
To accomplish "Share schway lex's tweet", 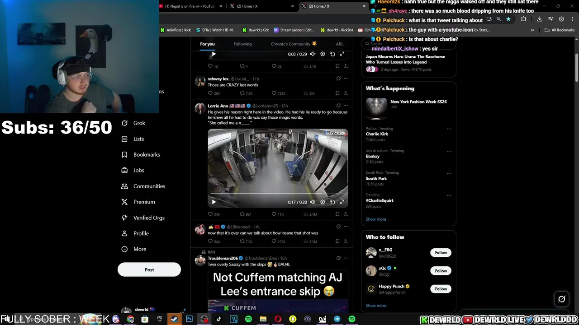I will tap(346, 93).
